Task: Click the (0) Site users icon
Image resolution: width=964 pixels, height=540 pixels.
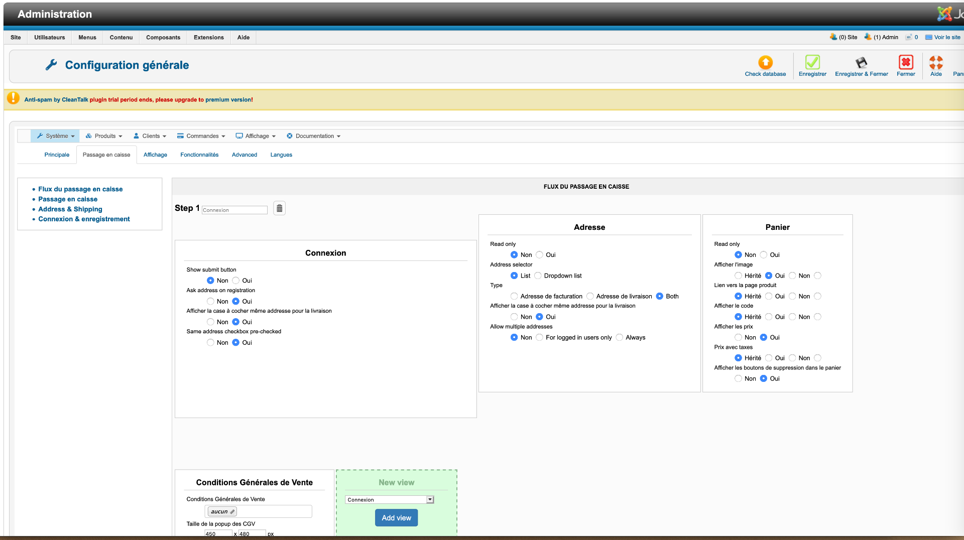Action: [x=833, y=37]
